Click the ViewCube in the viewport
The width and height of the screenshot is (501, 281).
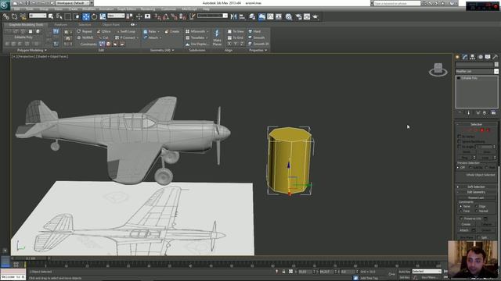click(x=438, y=69)
